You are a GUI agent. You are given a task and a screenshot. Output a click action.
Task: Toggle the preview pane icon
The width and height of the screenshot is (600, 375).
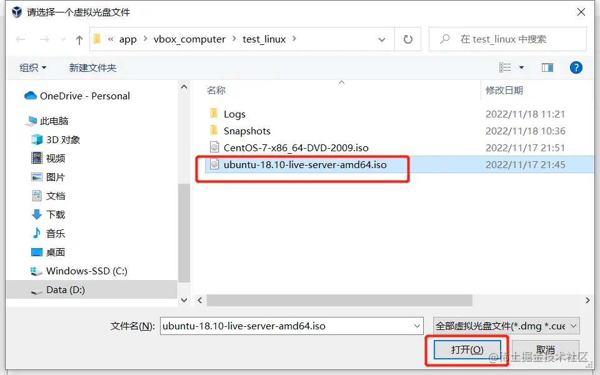tap(547, 67)
